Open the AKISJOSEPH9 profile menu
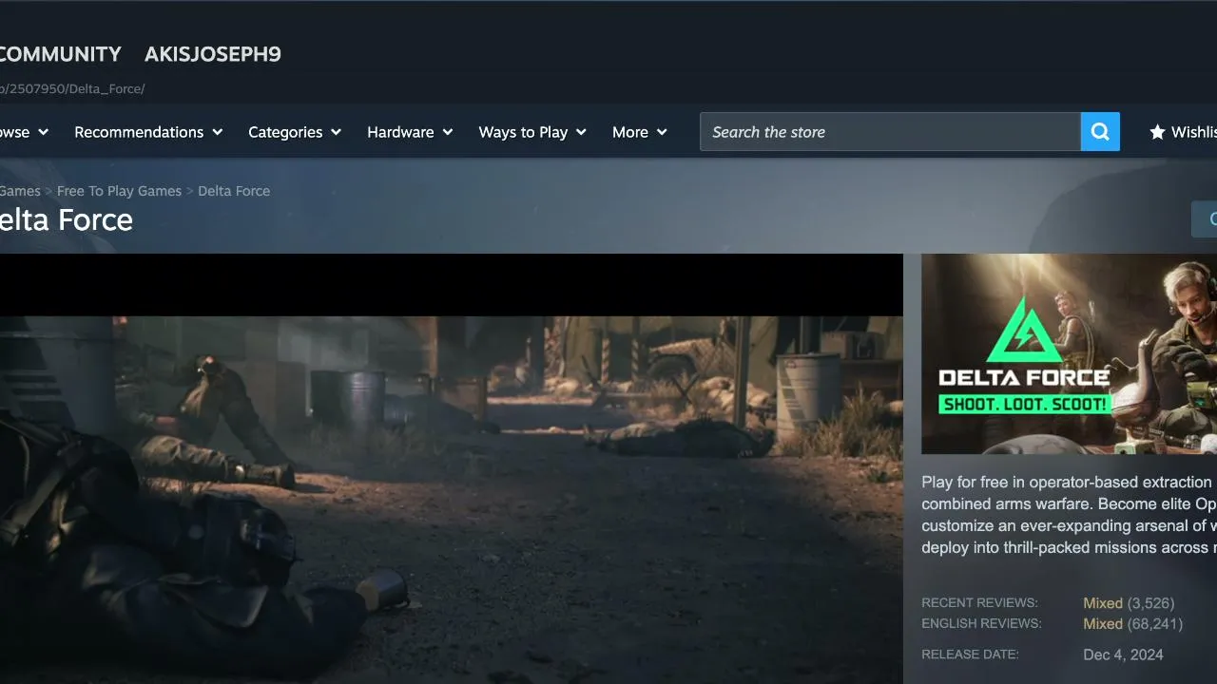Screen dimensions: 1217x684 pyautogui.click(x=213, y=54)
